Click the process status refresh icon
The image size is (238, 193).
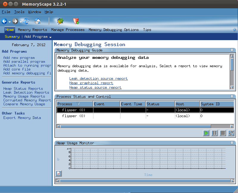[x=231, y=133]
